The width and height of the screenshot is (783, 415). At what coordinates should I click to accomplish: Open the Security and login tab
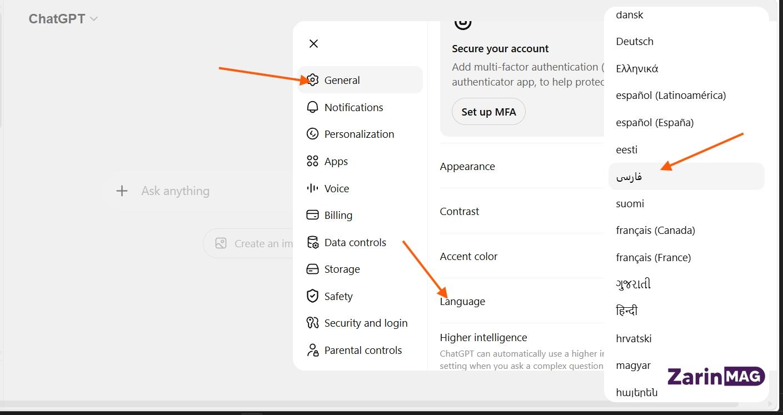[x=360, y=323]
